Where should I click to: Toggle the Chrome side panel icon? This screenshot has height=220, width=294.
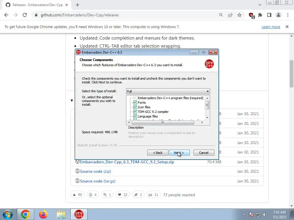coord(269,15)
